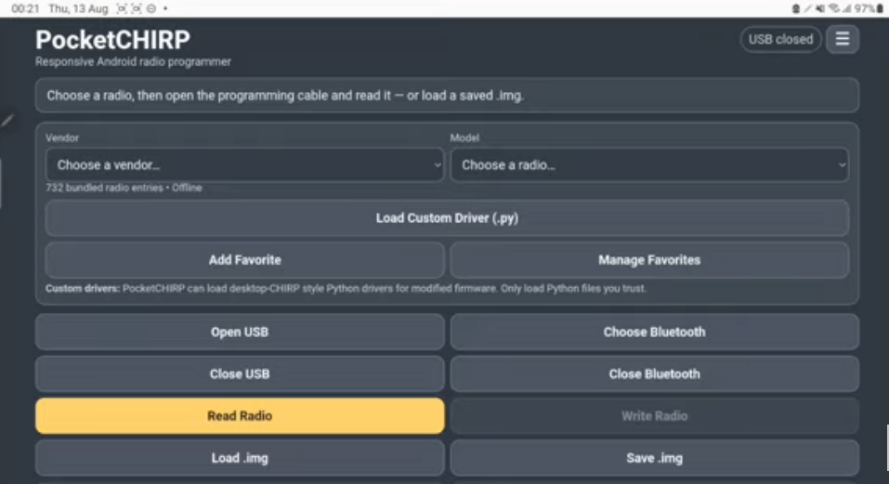Click the USB closed status badge
This screenshot has width=889, height=484.
(x=780, y=39)
